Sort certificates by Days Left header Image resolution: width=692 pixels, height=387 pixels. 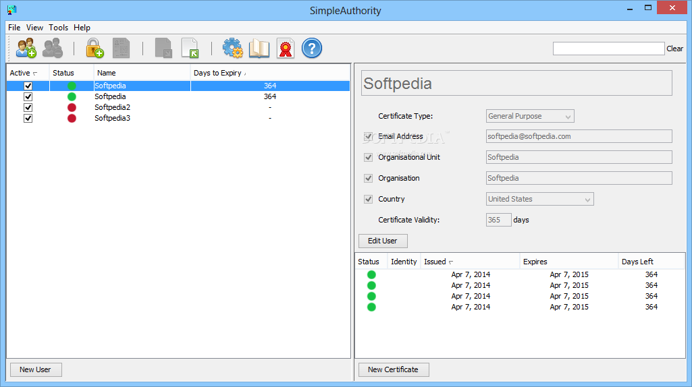pyautogui.click(x=651, y=262)
